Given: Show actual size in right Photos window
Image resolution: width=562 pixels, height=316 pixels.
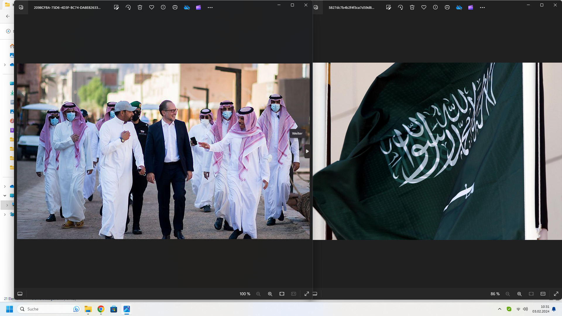Looking at the screenshot, I should (x=543, y=294).
